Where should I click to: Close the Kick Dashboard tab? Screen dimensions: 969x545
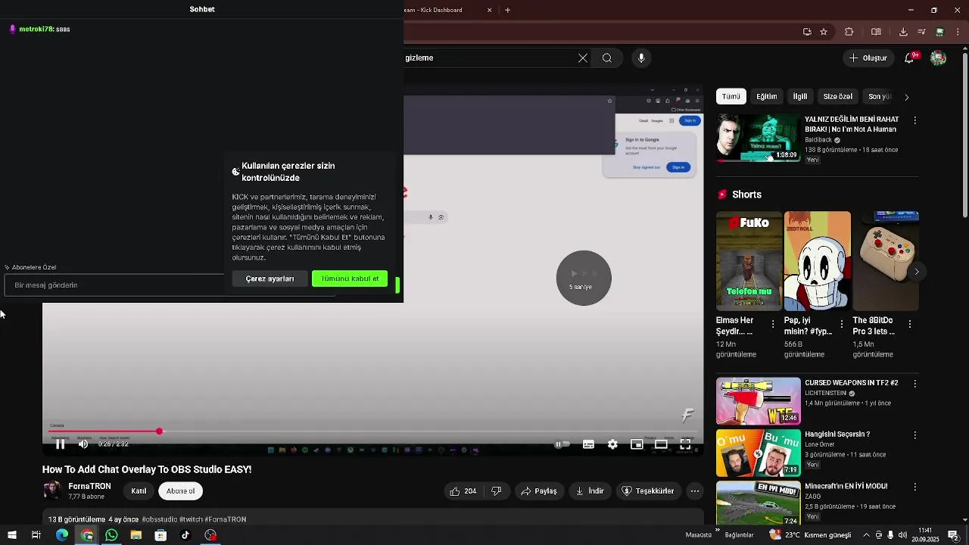[489, 10]
